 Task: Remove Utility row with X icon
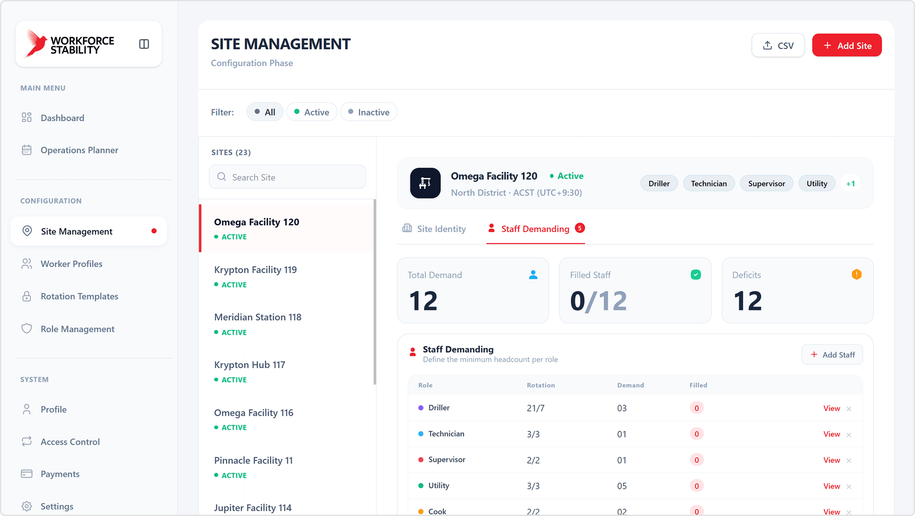coord(849,486)
